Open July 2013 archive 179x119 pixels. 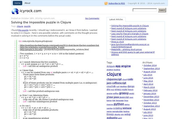[148, 112]
